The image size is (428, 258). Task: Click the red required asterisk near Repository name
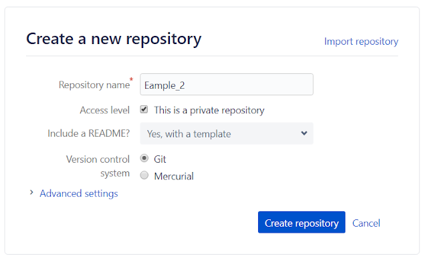click(x=131, y=79)
